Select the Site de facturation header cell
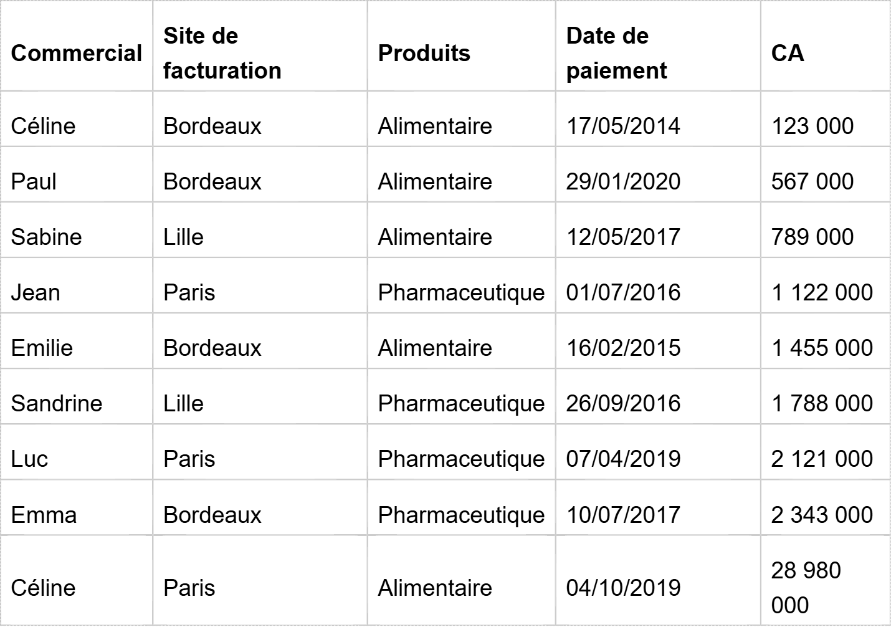This screenshot has width=891, height=627. coord(222,53)
